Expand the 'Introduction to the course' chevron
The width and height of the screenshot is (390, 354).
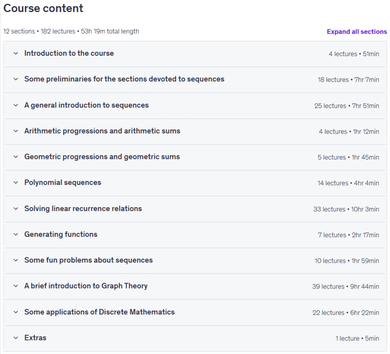16,53
